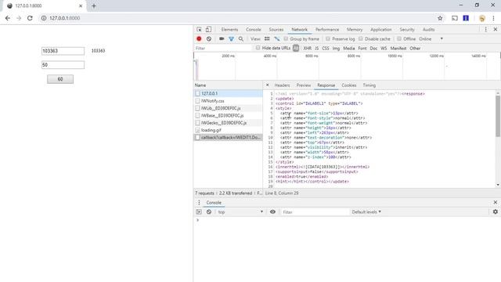Toggle the overview waterfall view icon
The image size is (501, 282).
pos(277,38)
